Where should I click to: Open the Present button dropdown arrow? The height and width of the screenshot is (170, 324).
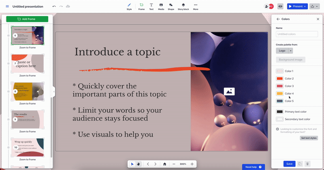(x=306, y=6)
